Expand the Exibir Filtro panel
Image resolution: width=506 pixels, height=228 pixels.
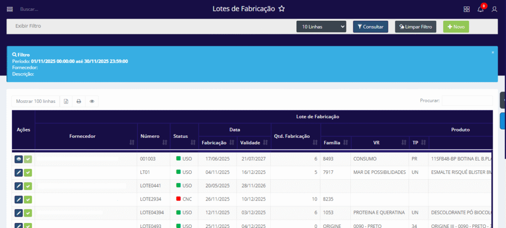[x=28, y=26]
